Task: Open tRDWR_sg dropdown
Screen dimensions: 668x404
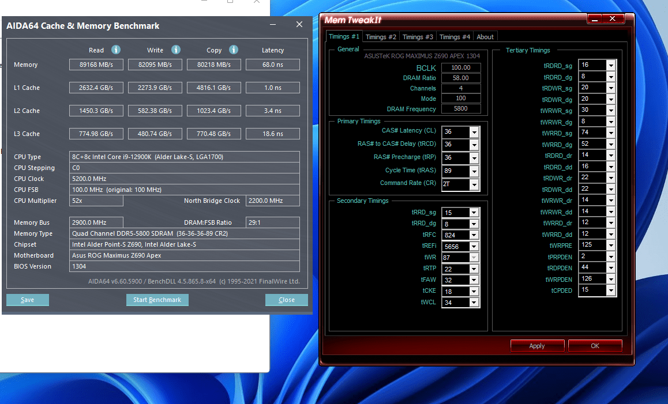Action: point(611,88)
